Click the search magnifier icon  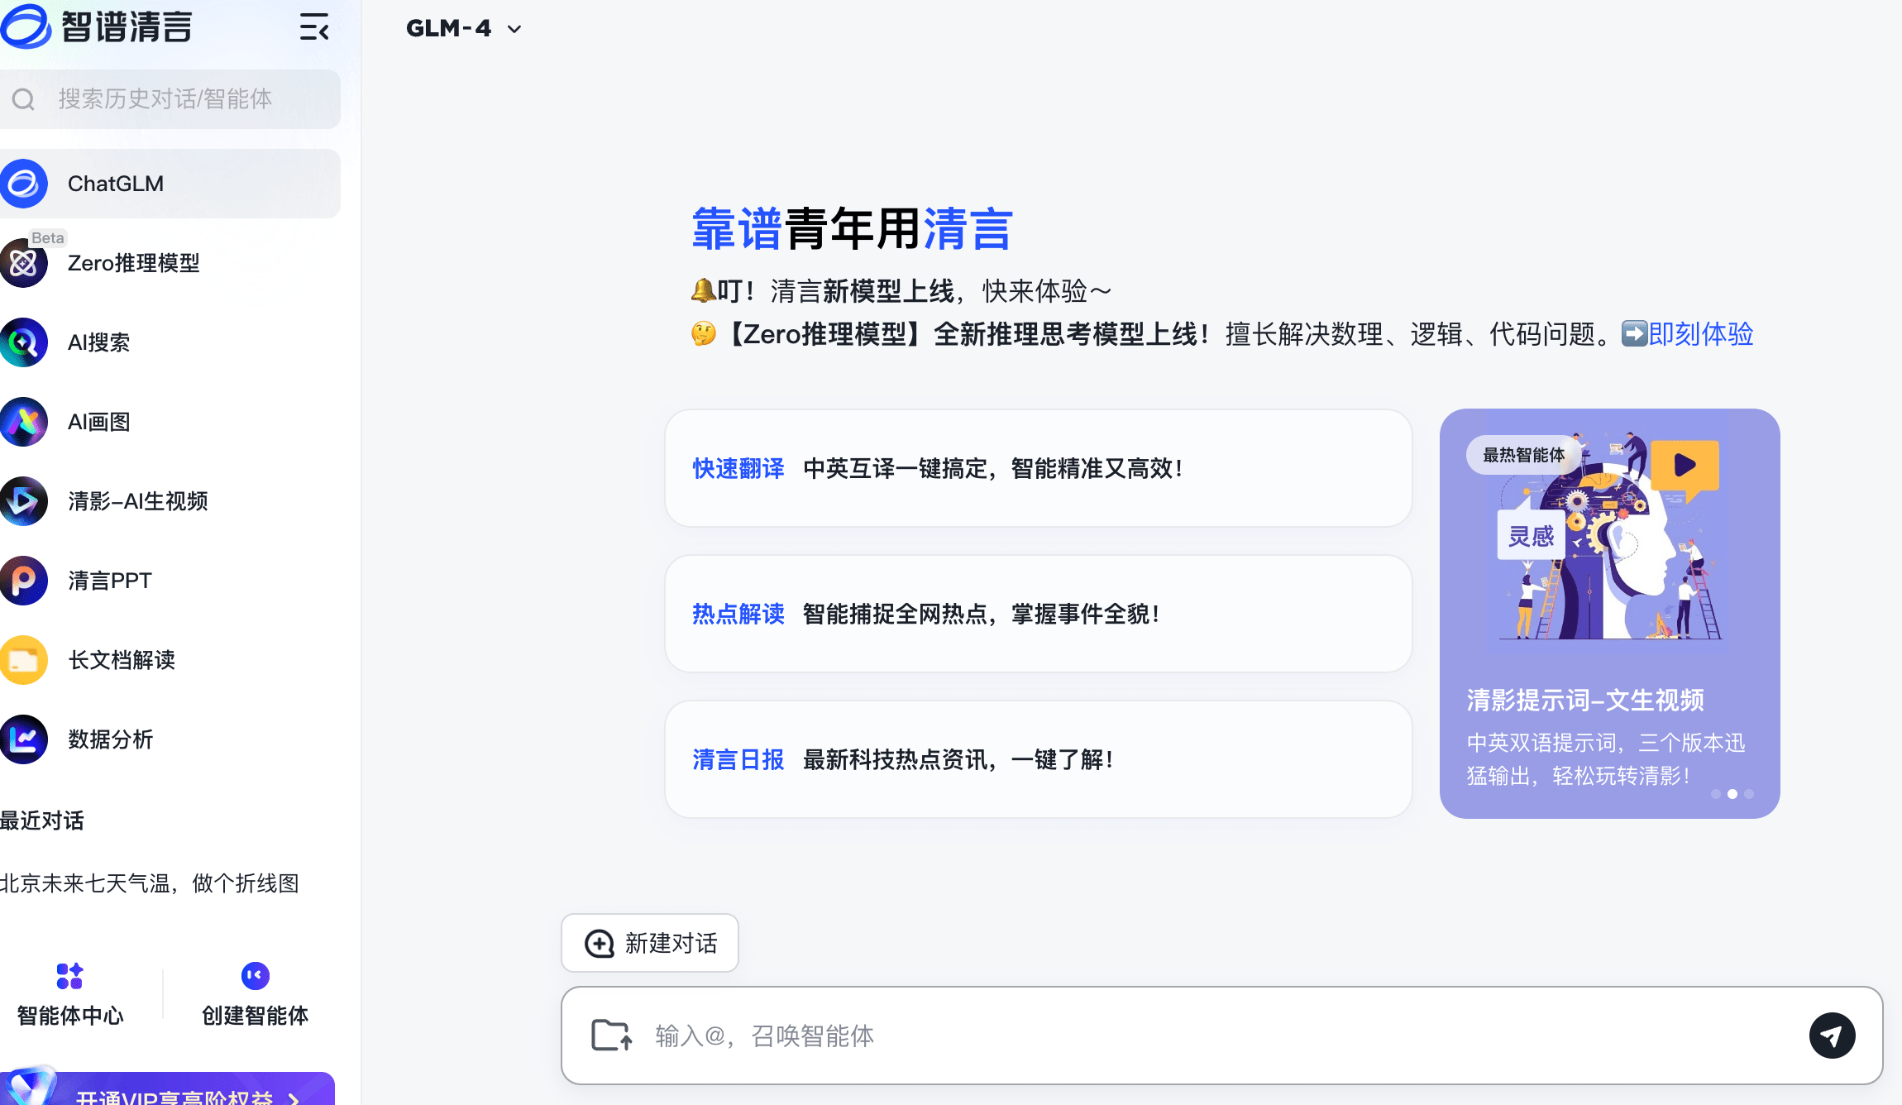click(x=23, y=99)
